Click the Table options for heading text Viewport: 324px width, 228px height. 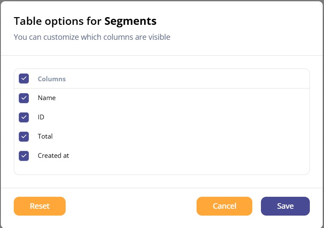coord(58,21)
